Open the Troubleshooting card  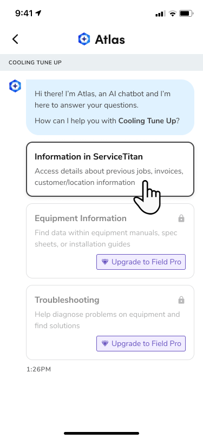(110, 322)
